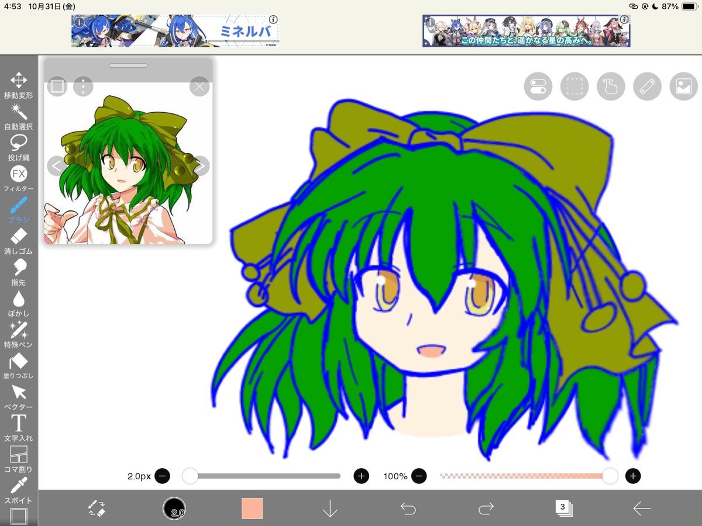This screenshot has width=702, height=526.
Task: Select the Brush (ブラシ) tool
Action: 19,210
